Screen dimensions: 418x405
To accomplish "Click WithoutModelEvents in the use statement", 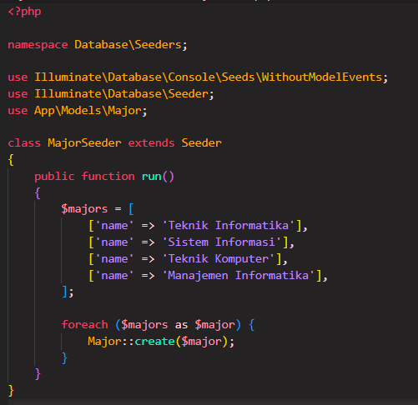I will (x=322, y=77).
